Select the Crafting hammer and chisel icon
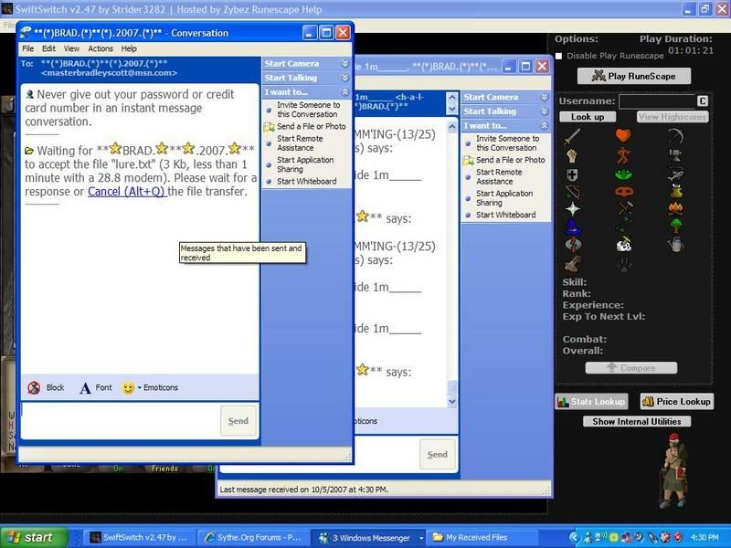 (624, 209)
